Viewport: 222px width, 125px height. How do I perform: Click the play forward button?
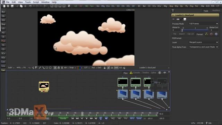(x=86, y=118)
